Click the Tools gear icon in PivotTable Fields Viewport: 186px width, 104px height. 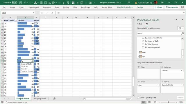coord(180,28)
